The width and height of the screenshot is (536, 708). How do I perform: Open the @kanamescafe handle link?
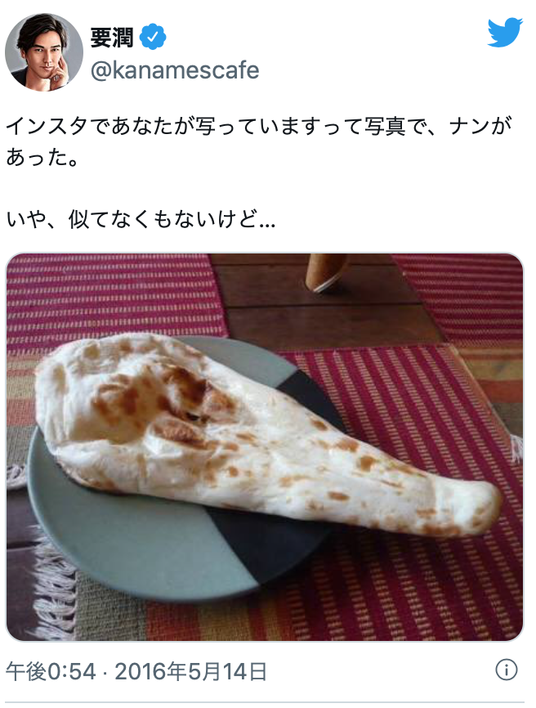click(x=175, y=70)
